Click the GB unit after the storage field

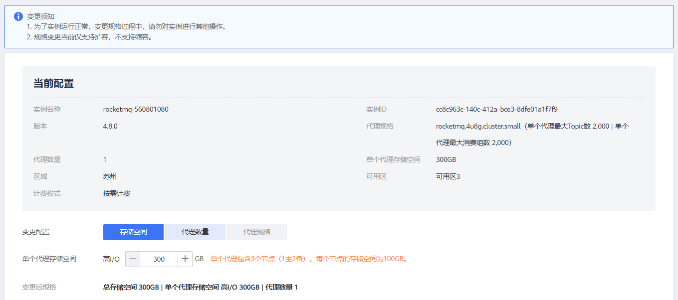point(199,259)
